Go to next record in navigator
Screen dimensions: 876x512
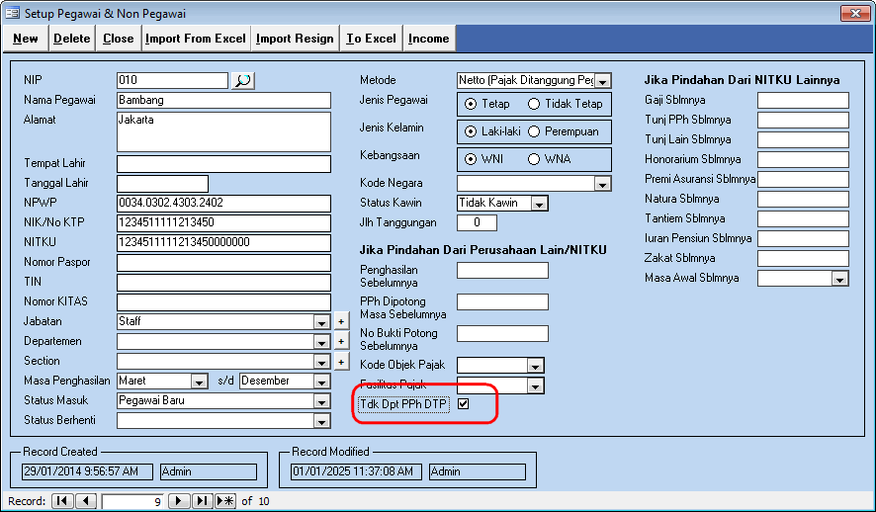click(x=179, y=501)
